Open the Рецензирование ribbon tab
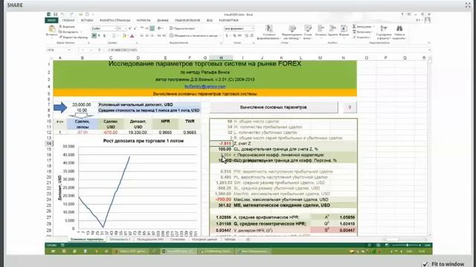 pyautogui.click(x=187, y=20)
